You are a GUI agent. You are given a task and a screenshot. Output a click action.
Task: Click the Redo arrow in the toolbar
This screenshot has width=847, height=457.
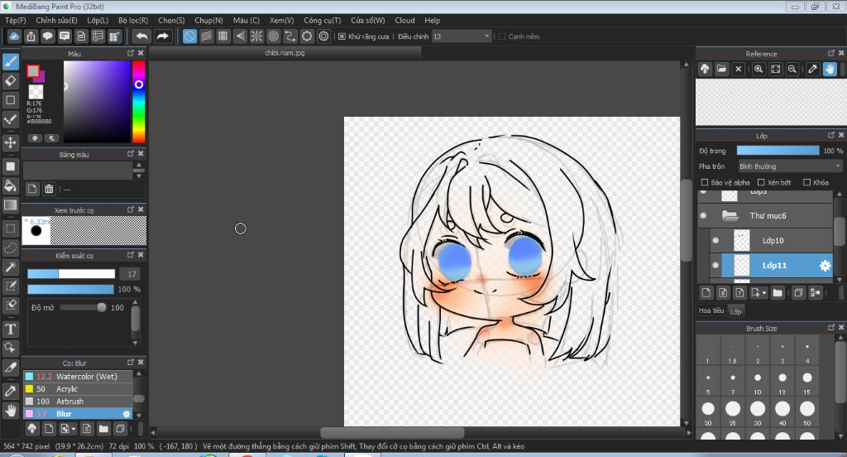click(162, 36)
